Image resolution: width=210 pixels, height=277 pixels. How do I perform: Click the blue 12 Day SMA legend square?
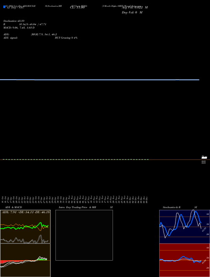point(4,7)
